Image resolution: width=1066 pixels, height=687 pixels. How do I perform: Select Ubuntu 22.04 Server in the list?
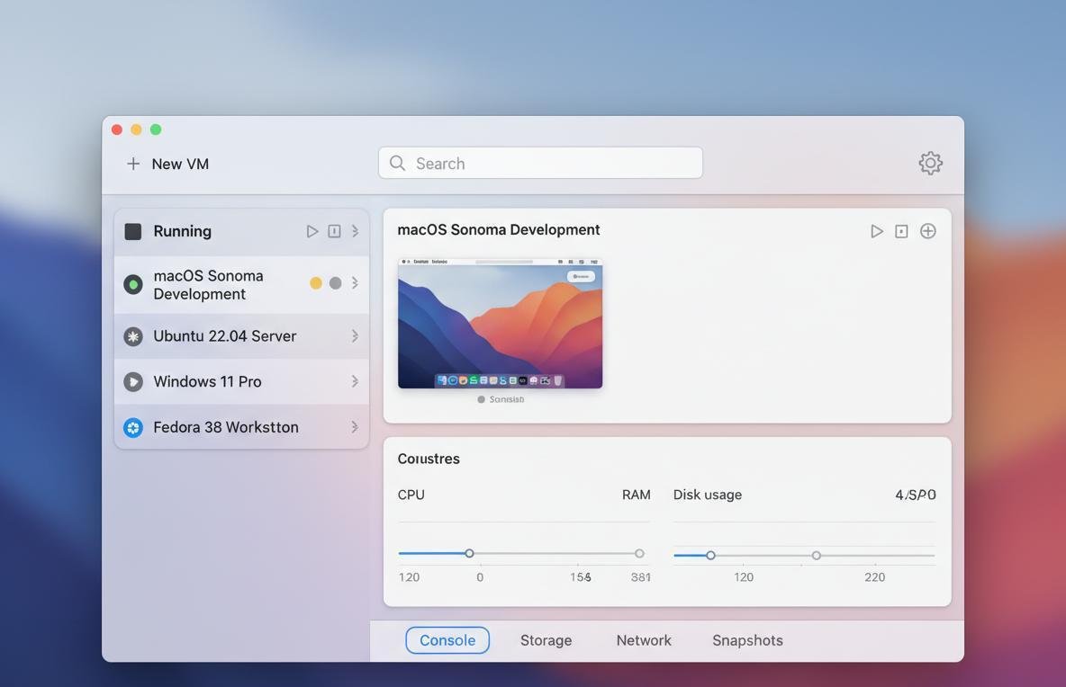coord(241,336)
